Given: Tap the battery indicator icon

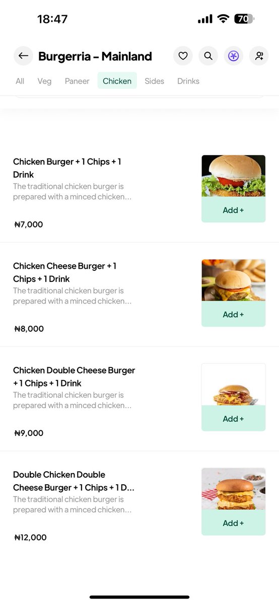Looking at the screenshot, I should point(244,19).
